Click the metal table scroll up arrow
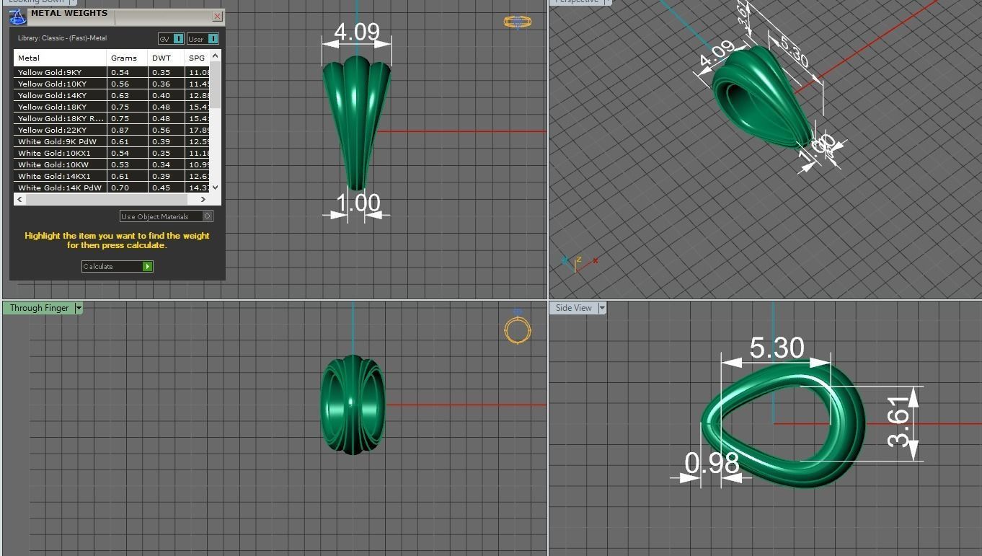Screen dimensions: 982x556 point(216,56)
